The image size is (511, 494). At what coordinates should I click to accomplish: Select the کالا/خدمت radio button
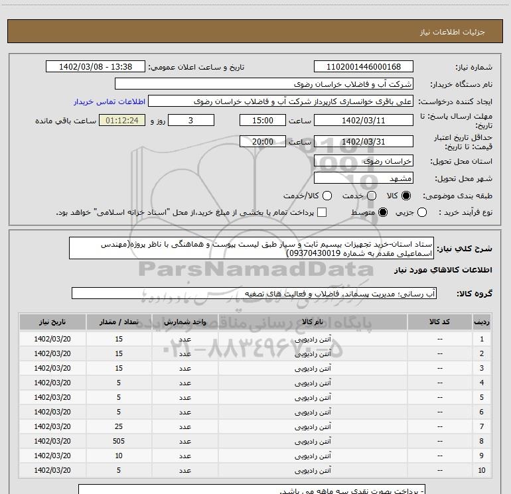[x=327, y=196]
